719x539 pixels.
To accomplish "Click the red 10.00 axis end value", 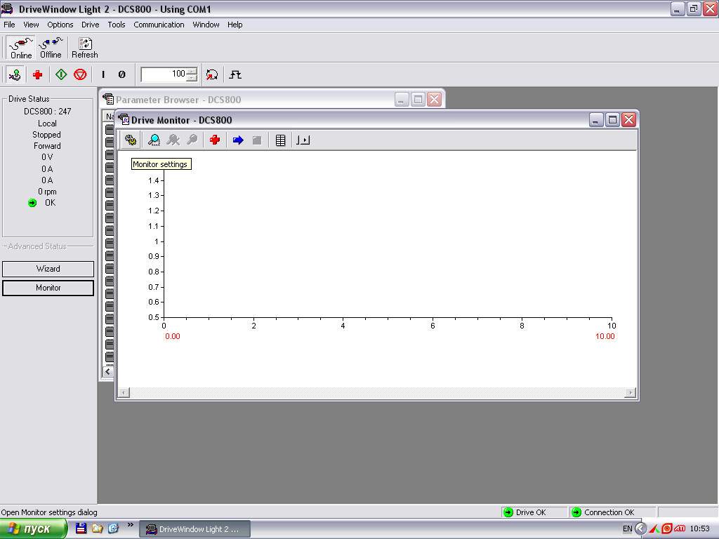I will [x=605, y=336].
